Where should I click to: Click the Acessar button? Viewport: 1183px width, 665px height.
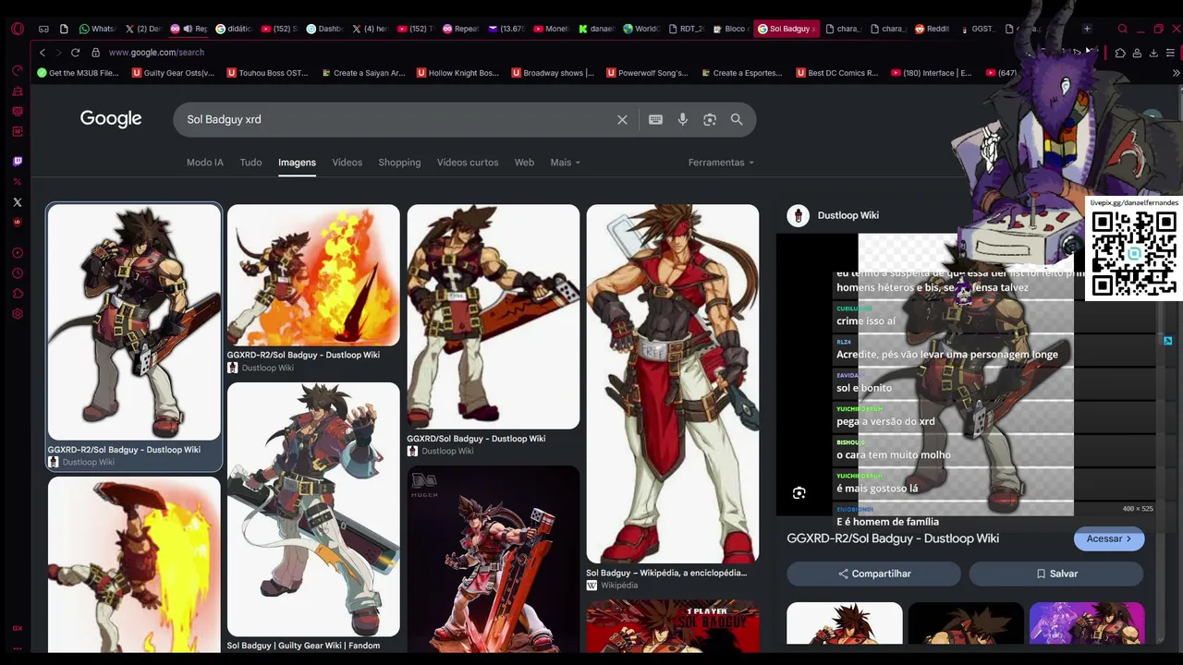pyautogui.click(x=1109, y=538)
